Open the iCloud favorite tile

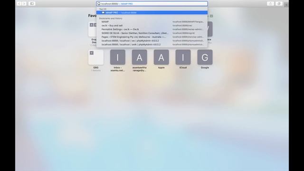tap(183, 57)
